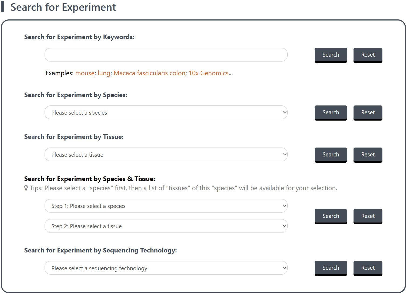Viewport: 407px width, 294px height.
Task: Click the 'lung' example keyword link
Action: pyautogui.click(x=104, y=73)
